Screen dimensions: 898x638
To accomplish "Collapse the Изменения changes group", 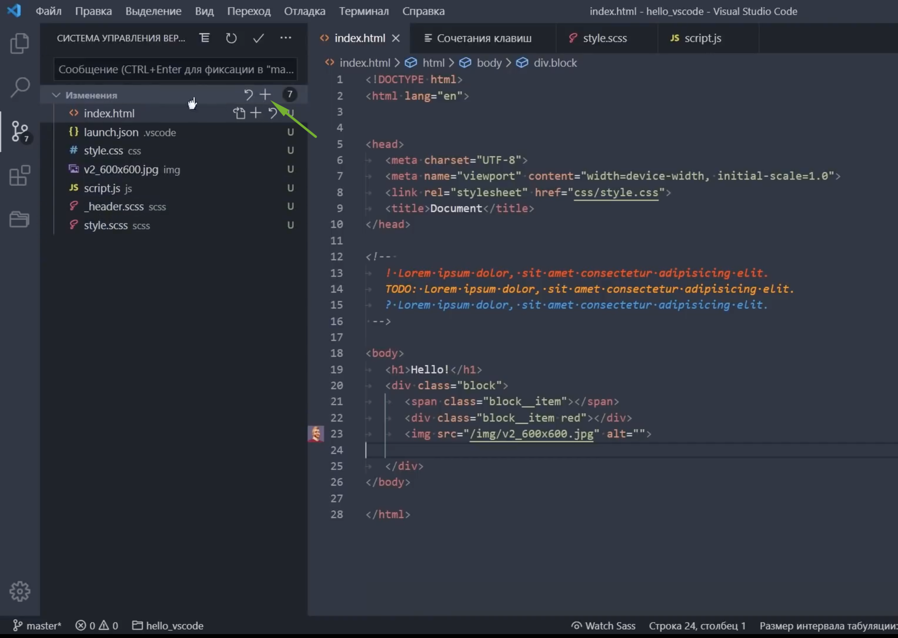I will click(56, 95).
